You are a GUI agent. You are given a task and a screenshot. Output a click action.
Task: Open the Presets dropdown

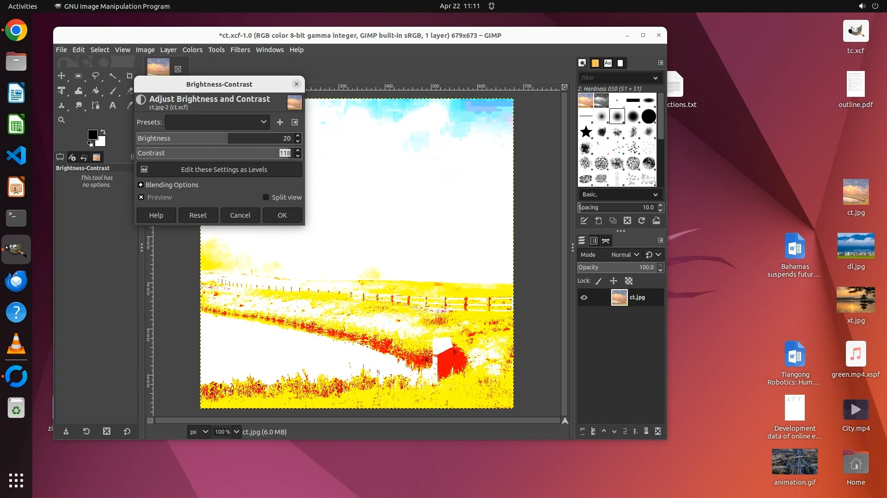point(217,122)
